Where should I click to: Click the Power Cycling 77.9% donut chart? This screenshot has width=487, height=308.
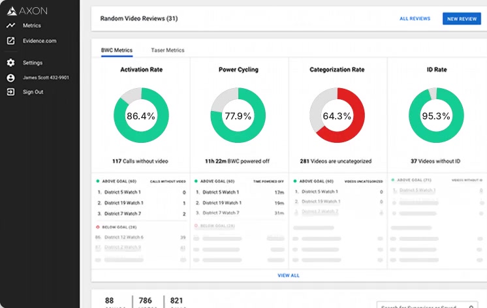pyautogui.click(x=238, y=115)
